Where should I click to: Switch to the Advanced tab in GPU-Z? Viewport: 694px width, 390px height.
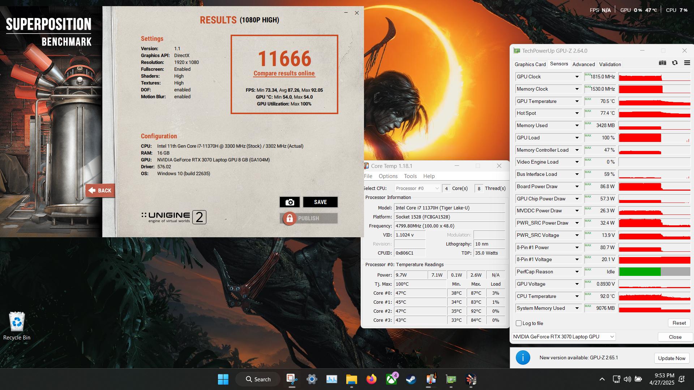click(583, 64)
